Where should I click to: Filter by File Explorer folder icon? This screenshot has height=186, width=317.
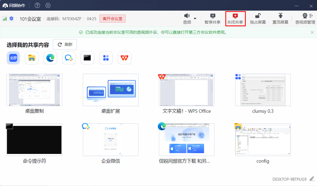[x=32, y=58]
